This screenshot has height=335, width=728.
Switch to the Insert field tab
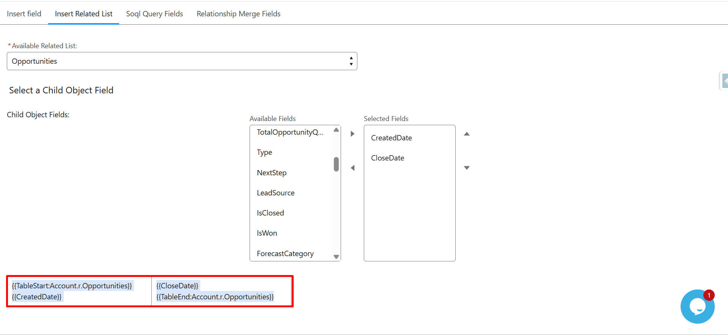(x=24, y=14)
